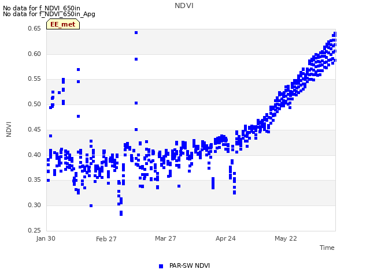
Task: Click the Apr 24 x-axis tick label
Action: pos(225,238)
